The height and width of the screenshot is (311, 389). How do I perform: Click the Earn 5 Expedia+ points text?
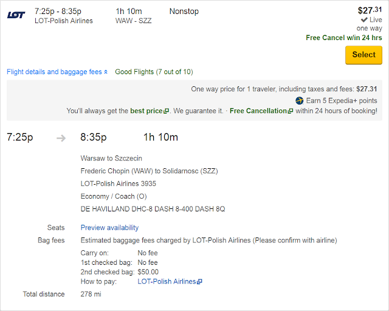tap(341, 100)
